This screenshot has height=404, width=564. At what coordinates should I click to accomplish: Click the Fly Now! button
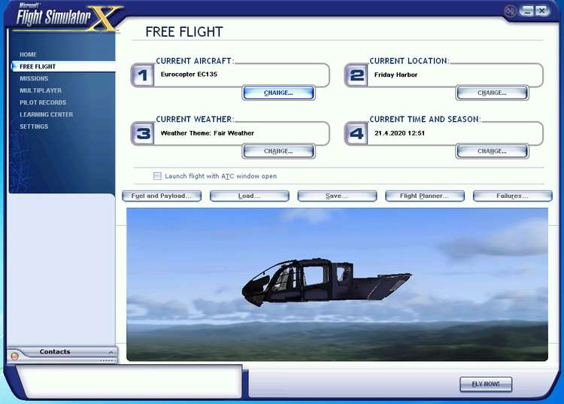(486, 384)
